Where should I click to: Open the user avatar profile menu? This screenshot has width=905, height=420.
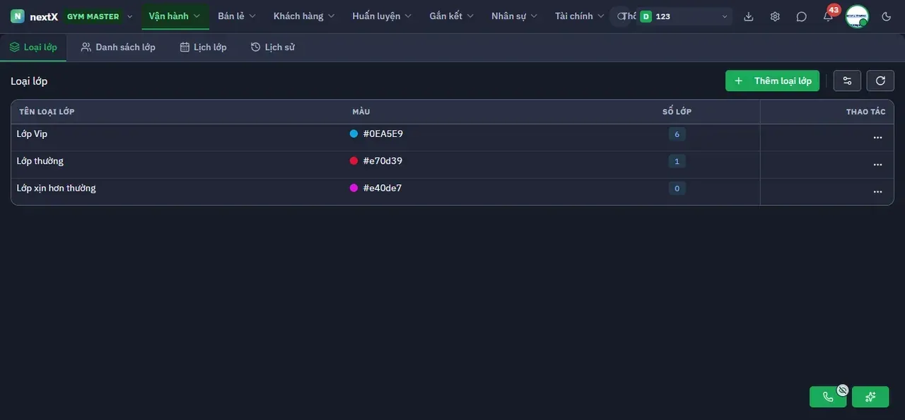pos(857,16)
